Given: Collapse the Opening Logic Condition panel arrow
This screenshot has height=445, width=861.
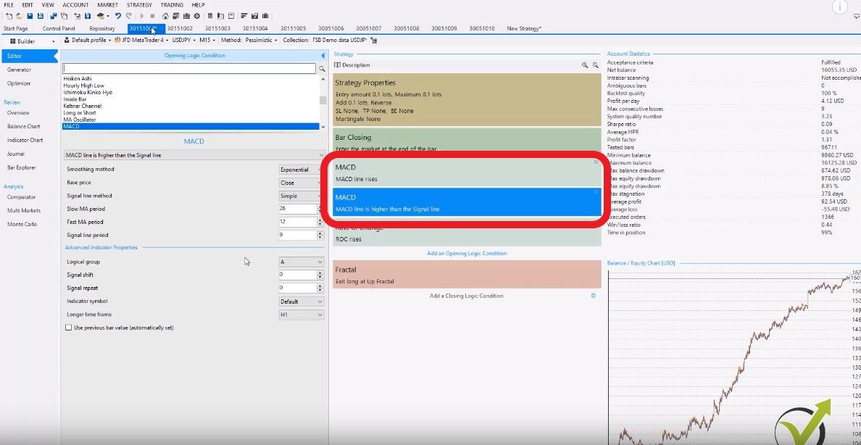Looking at the screenshot, I should (x=323, y=55).
